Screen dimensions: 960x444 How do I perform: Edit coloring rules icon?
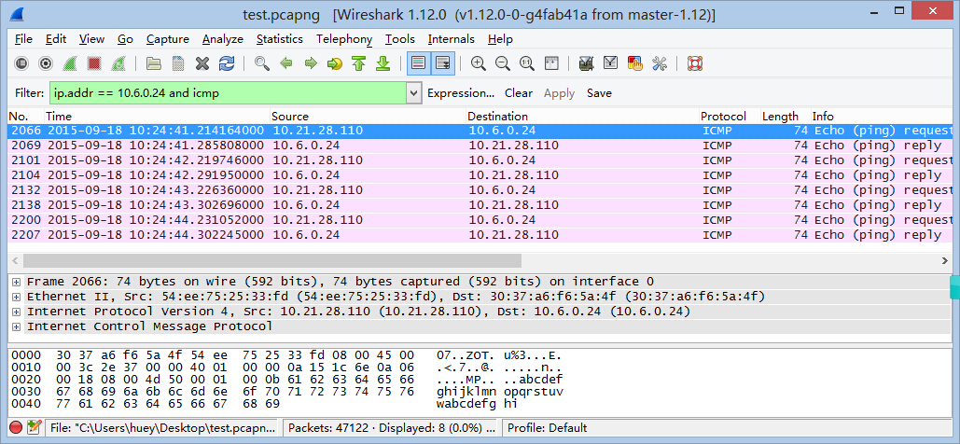point(635,63)
